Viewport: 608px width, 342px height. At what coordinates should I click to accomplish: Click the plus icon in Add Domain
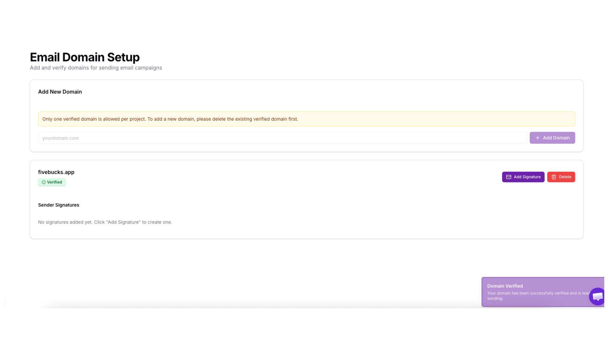pyautogui.click(x=537, y=138)
